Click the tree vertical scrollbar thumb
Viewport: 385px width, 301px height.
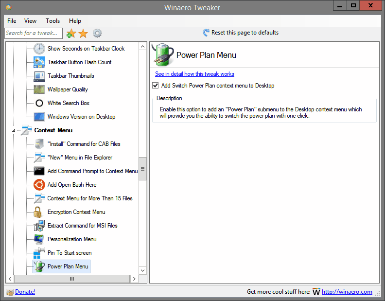coord(142,169)
